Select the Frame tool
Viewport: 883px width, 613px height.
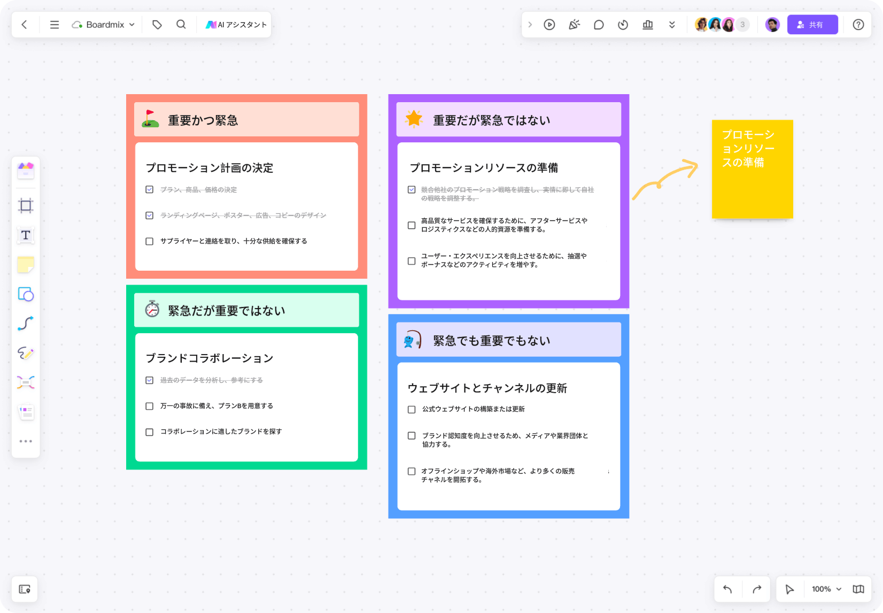click(26, 205)
